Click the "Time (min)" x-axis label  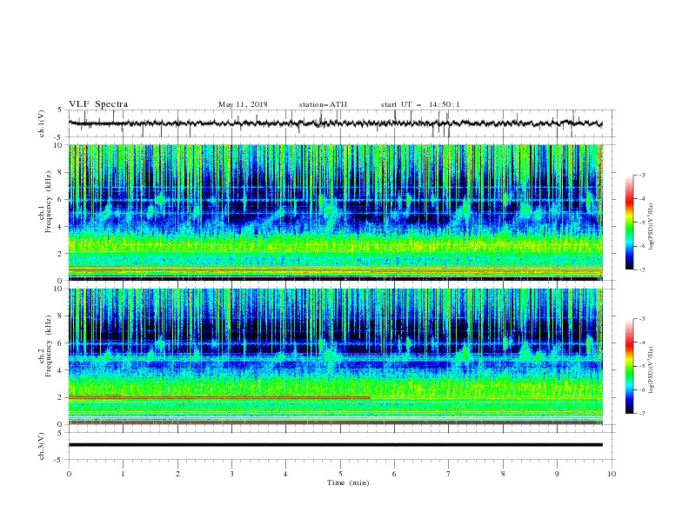[x=348, y=482]
